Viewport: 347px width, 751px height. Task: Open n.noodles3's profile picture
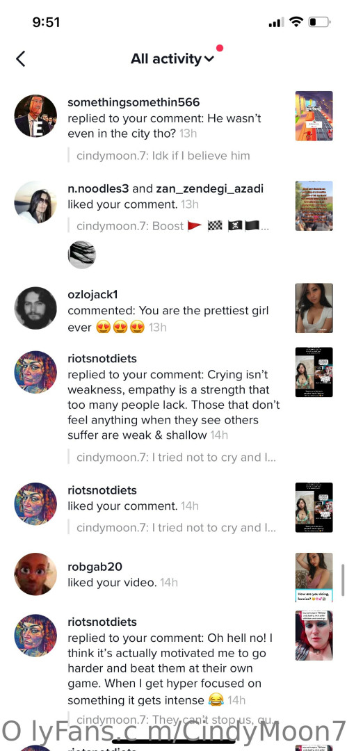point(35,202)
